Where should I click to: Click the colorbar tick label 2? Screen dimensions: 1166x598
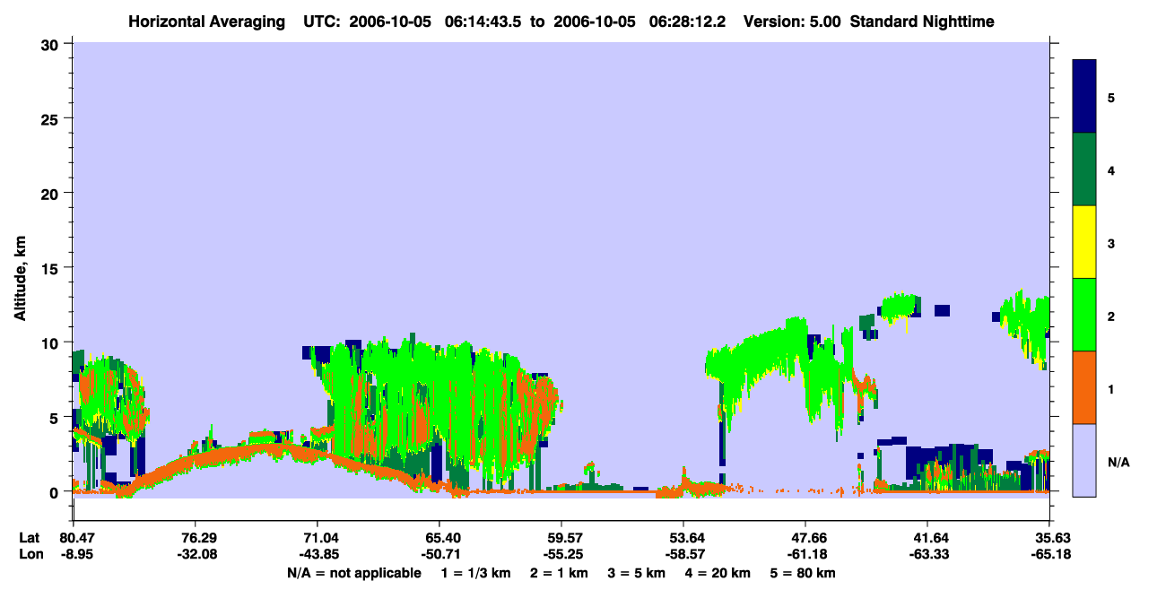click(1111, 316)
